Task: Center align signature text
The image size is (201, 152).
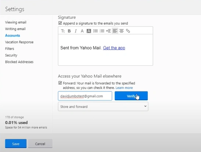Action: tap(121, 31)
